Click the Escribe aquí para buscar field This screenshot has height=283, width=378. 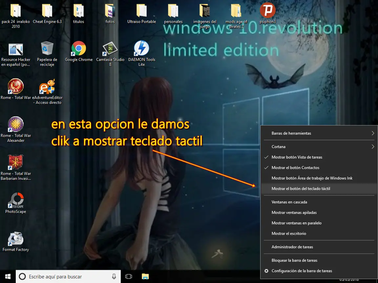(x=68, y=276)
